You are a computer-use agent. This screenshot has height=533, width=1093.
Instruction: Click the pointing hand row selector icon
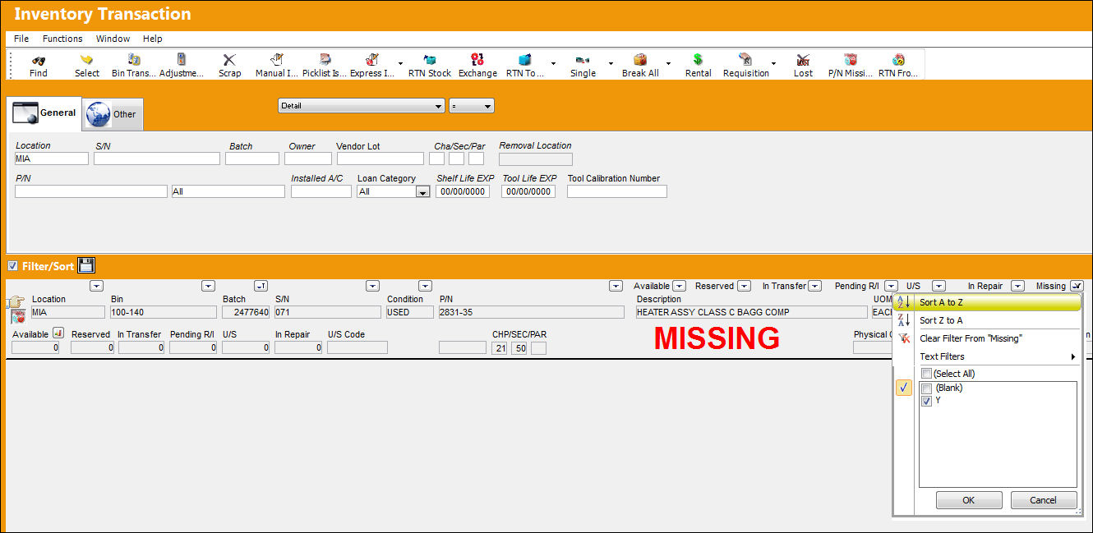click(x=16, y=302)
